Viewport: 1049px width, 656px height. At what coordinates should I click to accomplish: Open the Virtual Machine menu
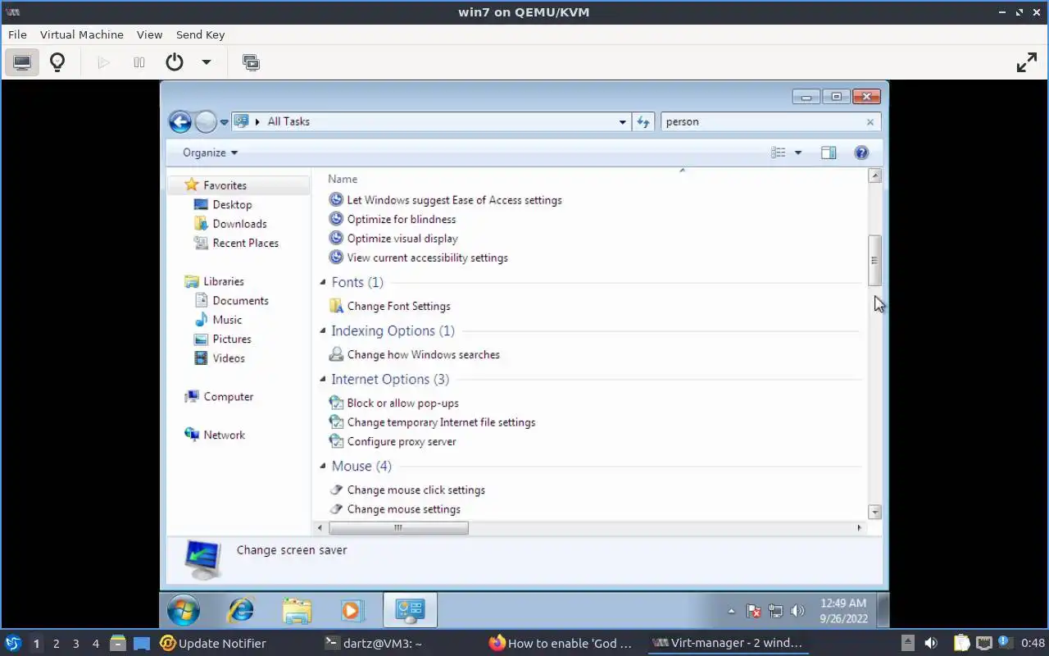(82, 34)
